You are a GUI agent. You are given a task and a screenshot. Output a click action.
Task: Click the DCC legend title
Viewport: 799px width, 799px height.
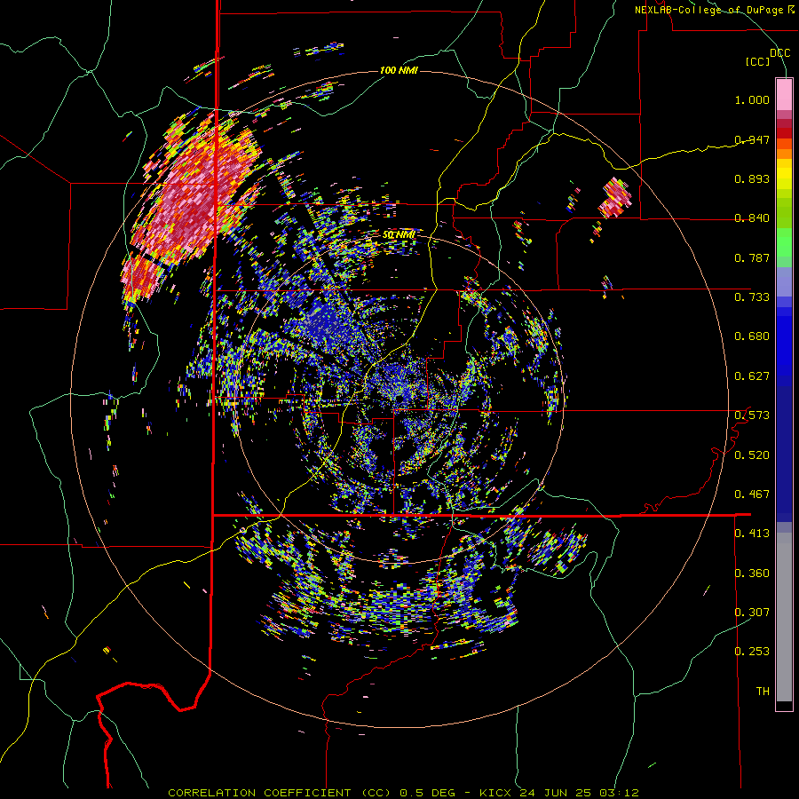(x=779, y=53)
